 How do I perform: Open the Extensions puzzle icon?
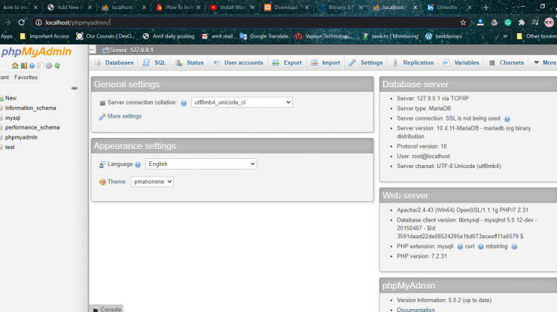coord(522,23)
